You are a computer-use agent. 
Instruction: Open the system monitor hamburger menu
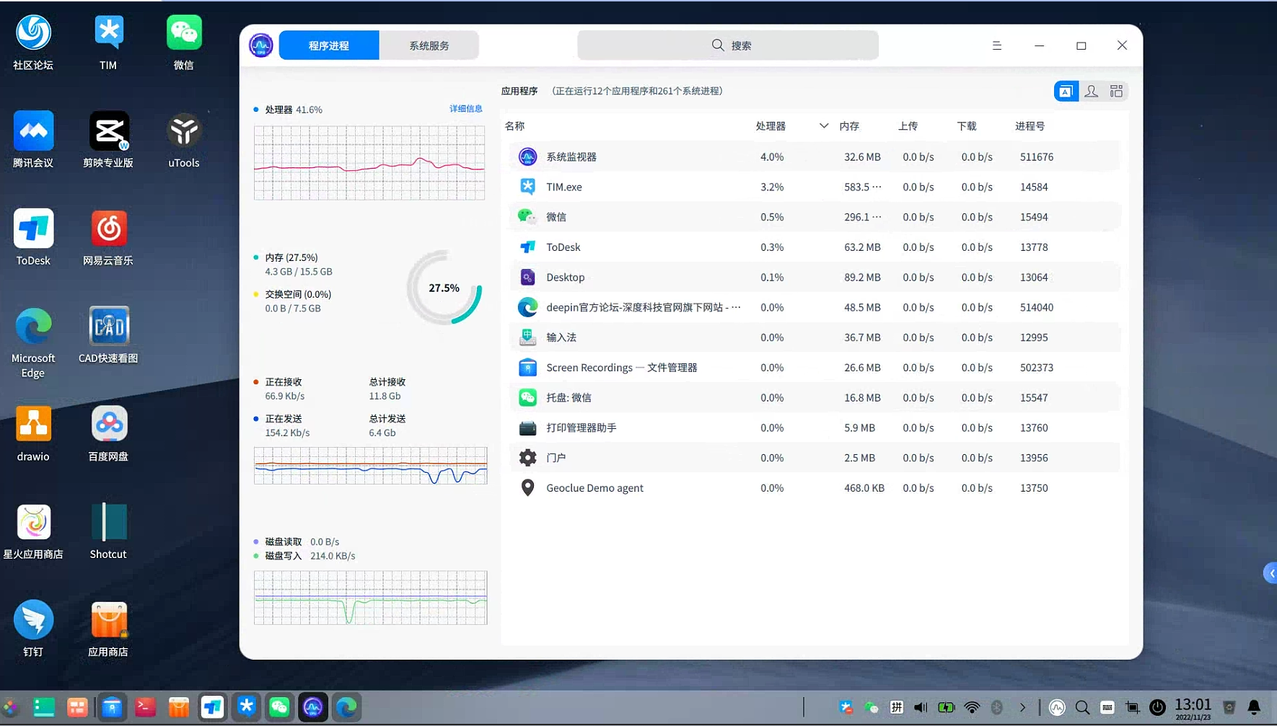click(x=997, y=45)
